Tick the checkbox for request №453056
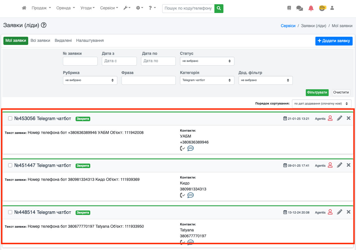This screenshot has width=356, height=250. [10, 119]
